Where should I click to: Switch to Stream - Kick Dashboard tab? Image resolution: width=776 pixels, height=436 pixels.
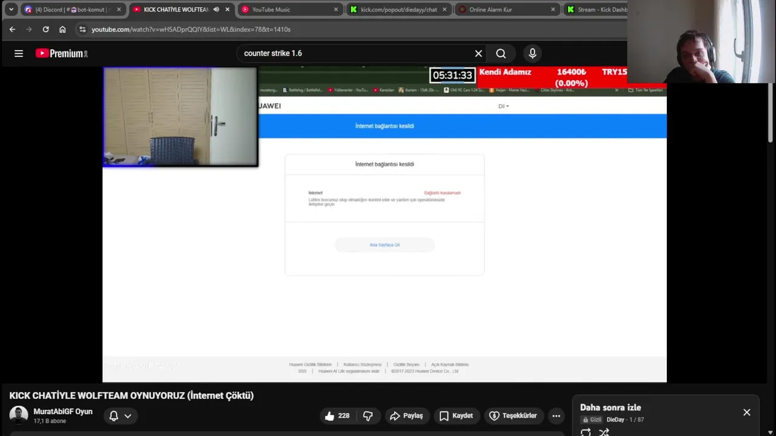point(595,10)
